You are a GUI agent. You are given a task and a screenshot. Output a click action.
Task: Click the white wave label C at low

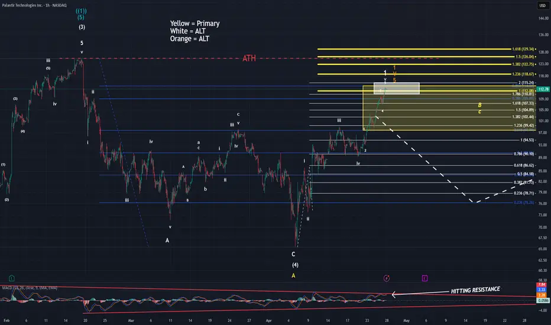tap(293, 254)
